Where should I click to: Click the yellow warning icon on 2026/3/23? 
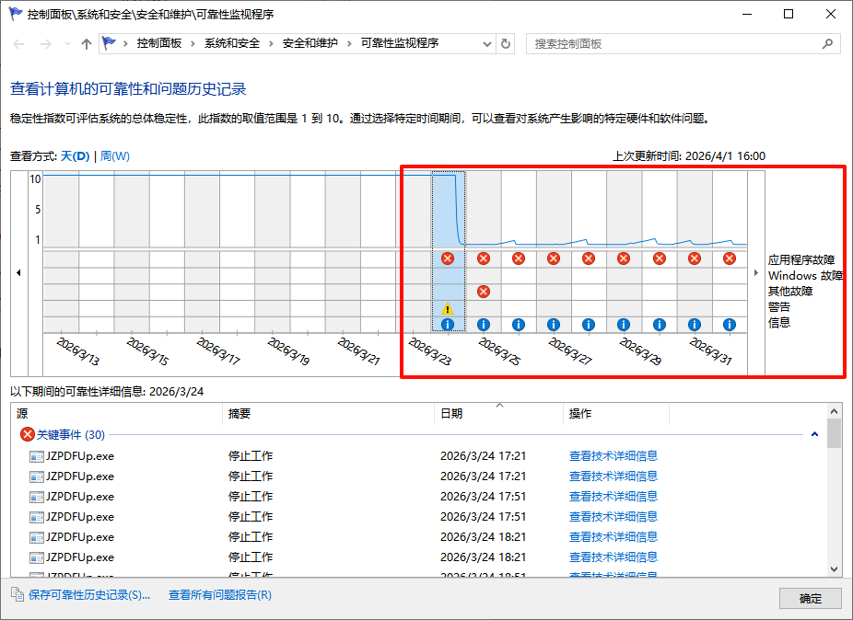coord(448,310)
